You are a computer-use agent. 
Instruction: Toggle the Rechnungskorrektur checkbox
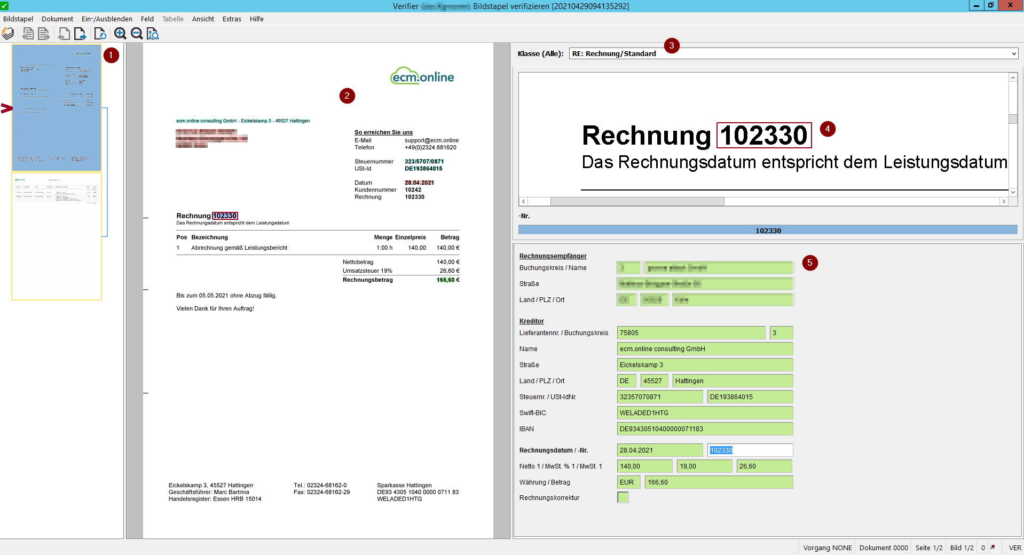[623, 497]
